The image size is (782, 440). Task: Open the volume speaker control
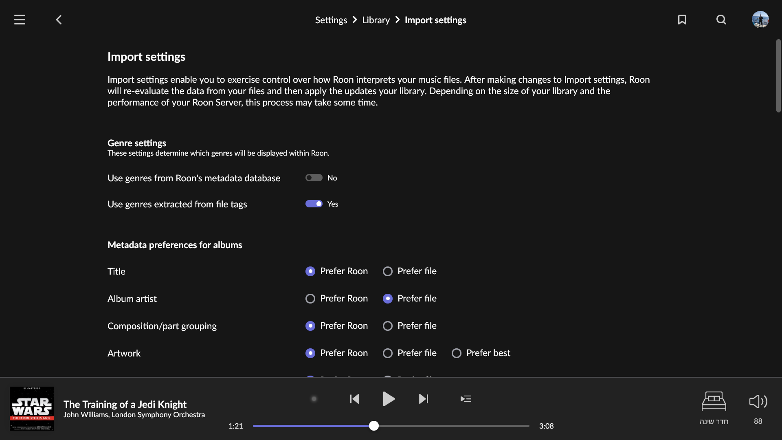pos(758,401)
